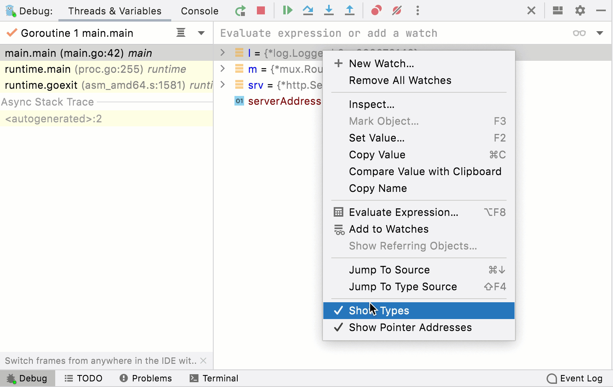Open debugger settings gear menu
Screen dimensions: 613x387
579,10
